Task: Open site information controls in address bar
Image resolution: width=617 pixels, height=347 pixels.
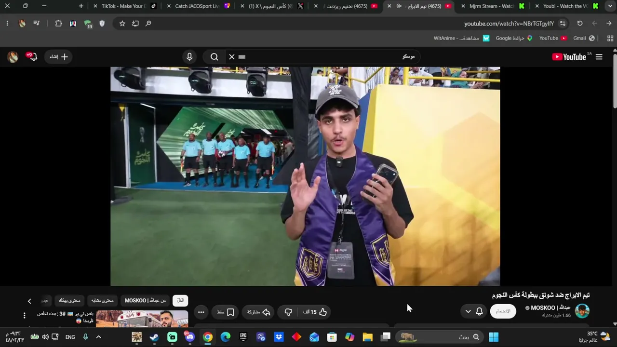Action: pyautogui.click(x=563, y=24)
